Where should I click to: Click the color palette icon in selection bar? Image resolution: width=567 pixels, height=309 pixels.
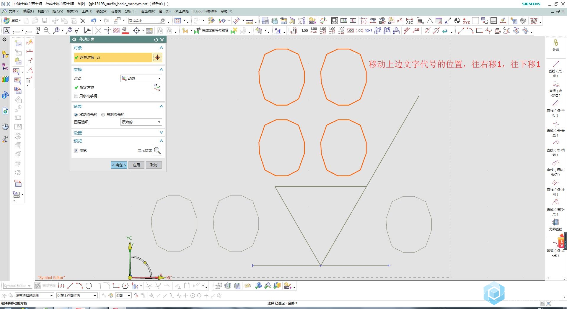point(111,295)
